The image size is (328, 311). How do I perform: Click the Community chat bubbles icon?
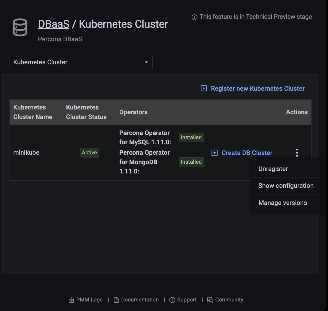pos(210,300)
